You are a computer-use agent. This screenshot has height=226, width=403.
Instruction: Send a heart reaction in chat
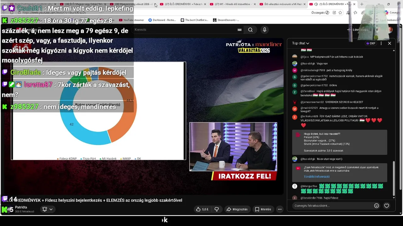coord(387,206)
